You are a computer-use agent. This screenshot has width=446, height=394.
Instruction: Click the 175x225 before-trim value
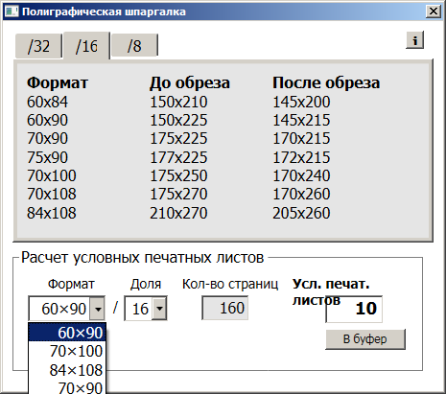tap(178, 138)
